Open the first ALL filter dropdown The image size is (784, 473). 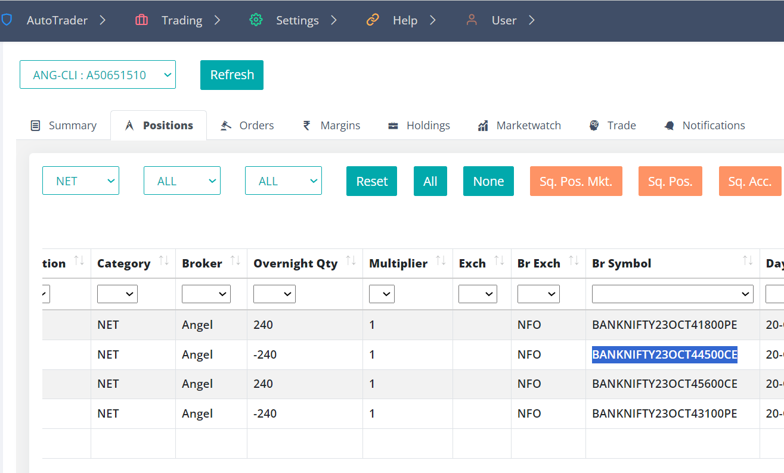(182, 181)
